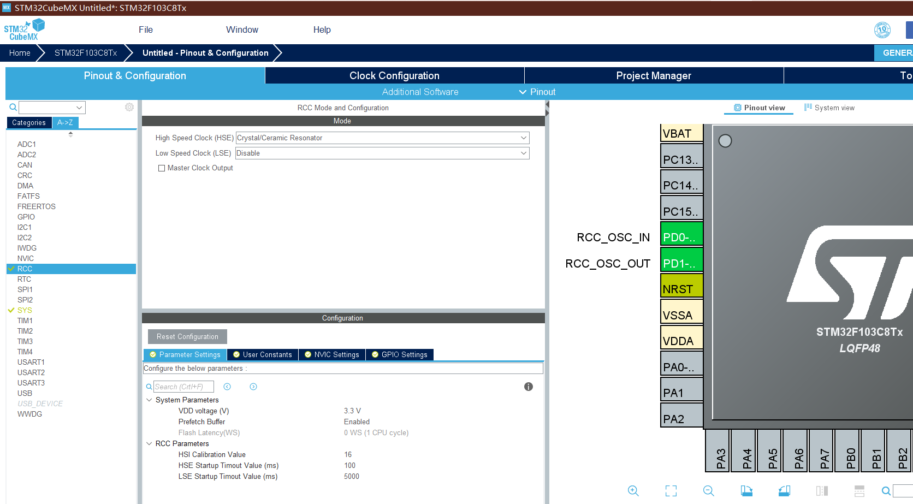
Task: Toggle horizontal split view icon
Action: (x=859, y=491)
